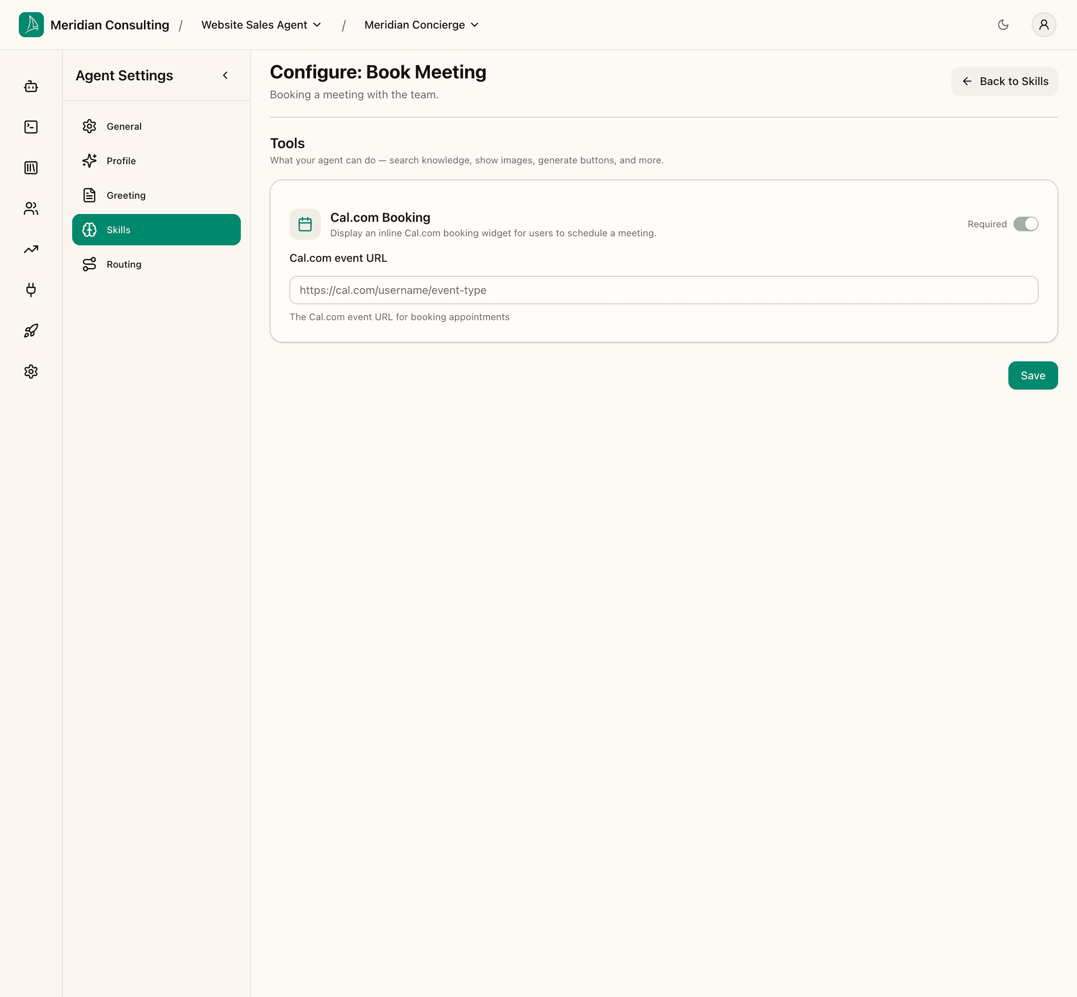Click the 'Display an inline Cal.com booking widget' description
1077x997 pixels.
[493, 233]
